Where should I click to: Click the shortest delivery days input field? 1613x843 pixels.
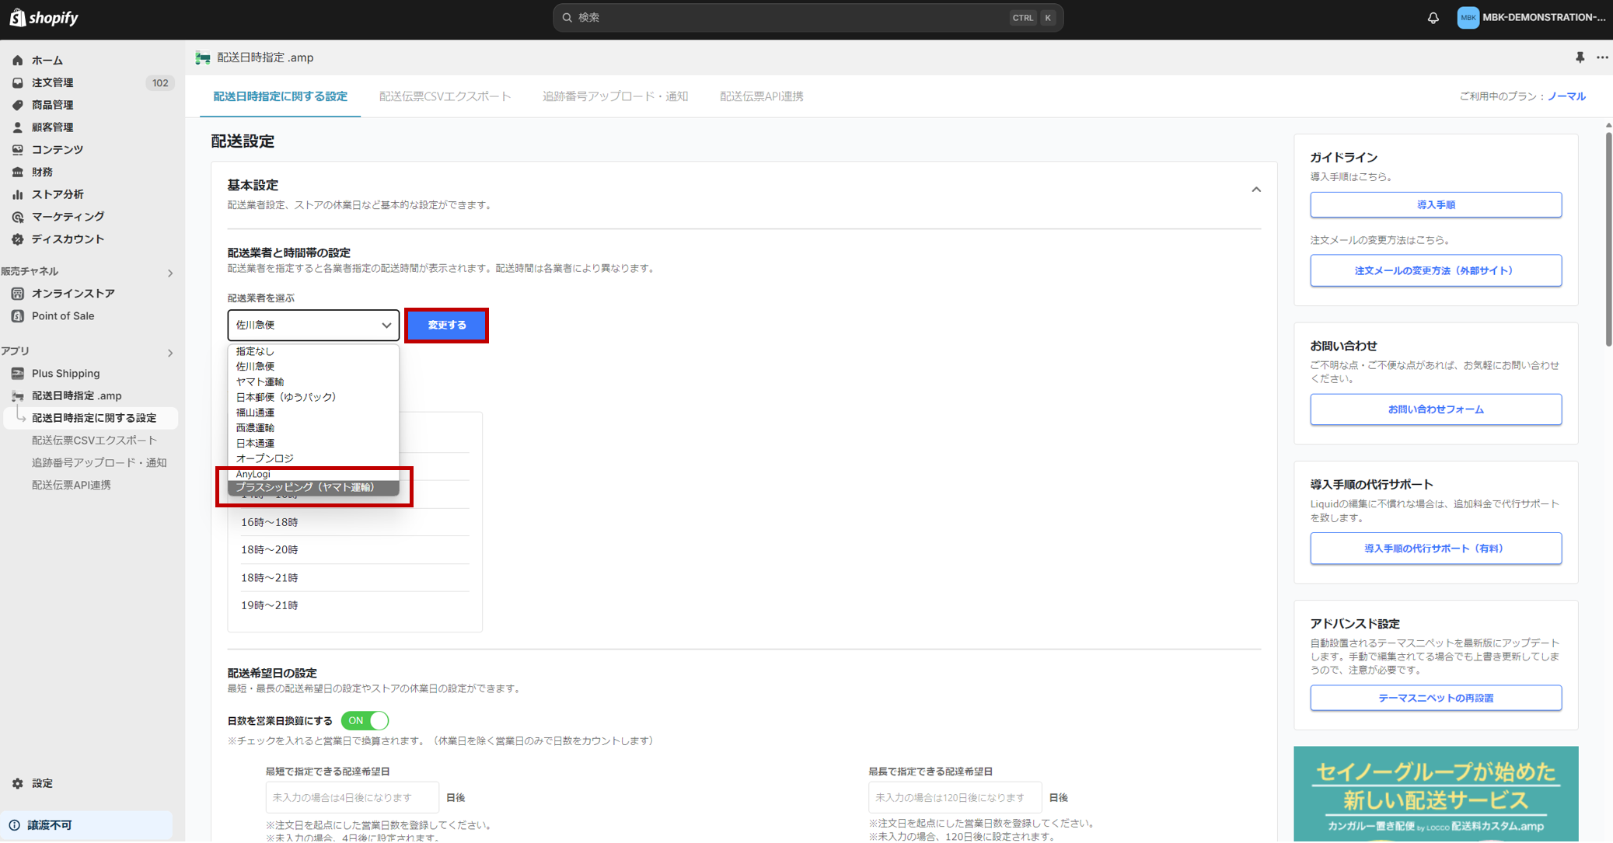(x=351, y=797)
